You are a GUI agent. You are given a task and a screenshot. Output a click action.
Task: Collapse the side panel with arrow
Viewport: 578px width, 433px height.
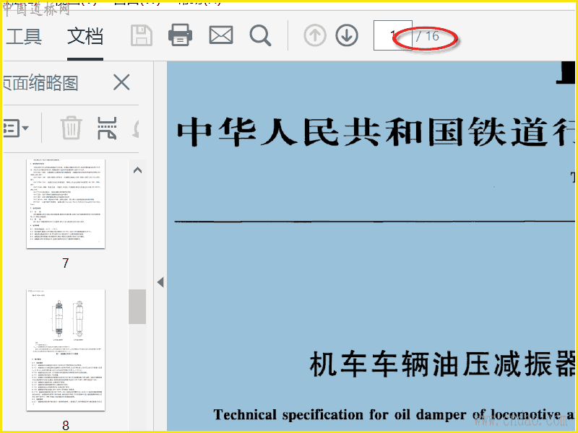click(x=160, y=282)
